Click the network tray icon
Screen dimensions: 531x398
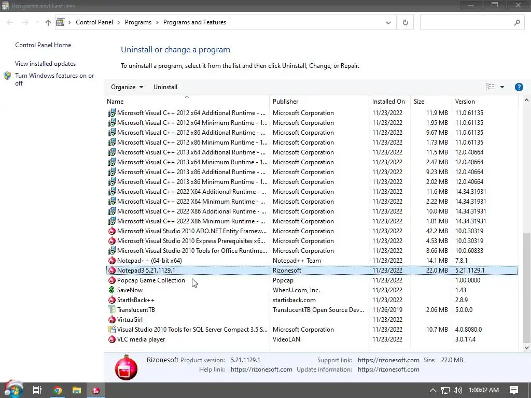pyautogui.click(x=445, y=390)
